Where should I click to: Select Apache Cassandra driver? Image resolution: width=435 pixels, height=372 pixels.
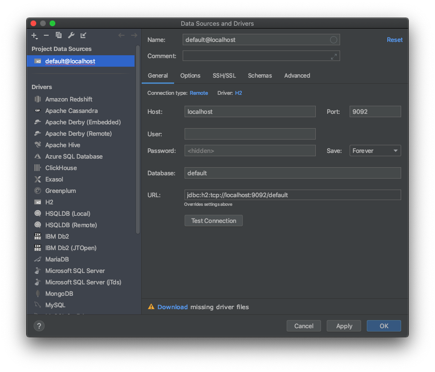(81, 111)
